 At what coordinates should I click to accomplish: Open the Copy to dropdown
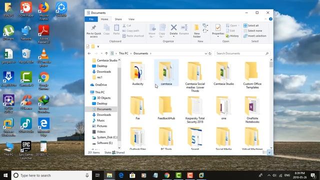point(162,31)
